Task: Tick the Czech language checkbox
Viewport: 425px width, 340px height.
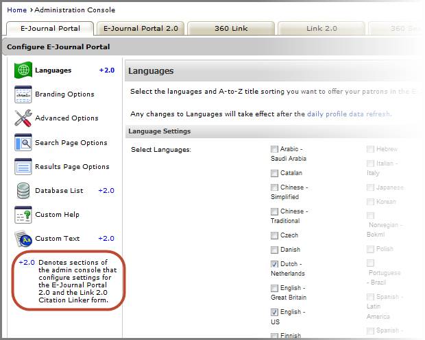Action: [274, 235]
